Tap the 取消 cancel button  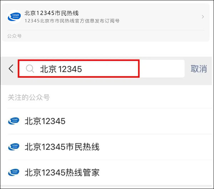199,69
